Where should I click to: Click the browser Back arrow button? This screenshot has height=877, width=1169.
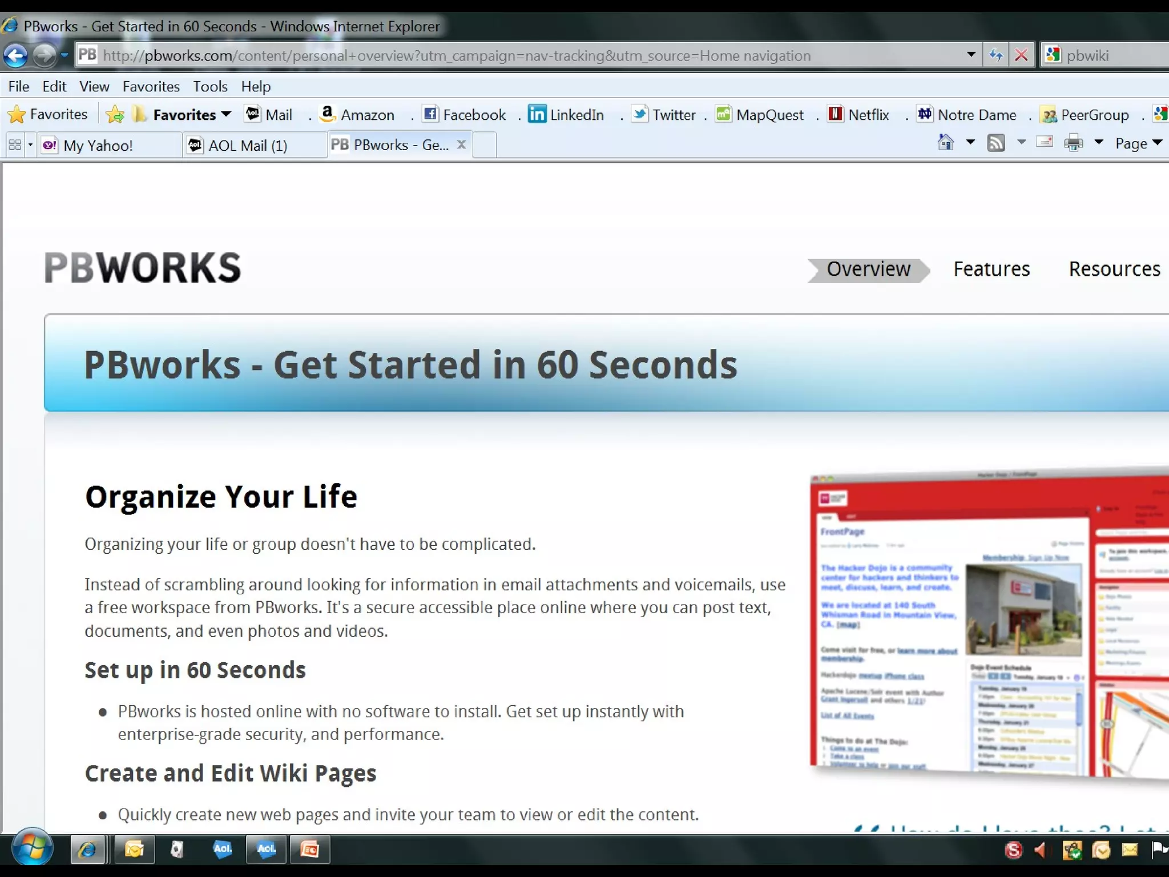(15, 55)
